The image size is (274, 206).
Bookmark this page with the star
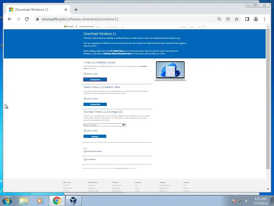coord(237,19)
